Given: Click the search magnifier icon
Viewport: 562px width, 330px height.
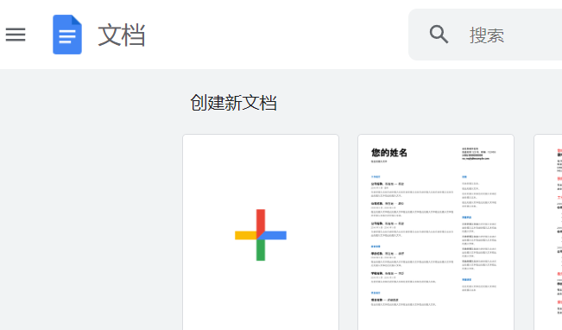Looking at the screenshot, I should (439, 35).
